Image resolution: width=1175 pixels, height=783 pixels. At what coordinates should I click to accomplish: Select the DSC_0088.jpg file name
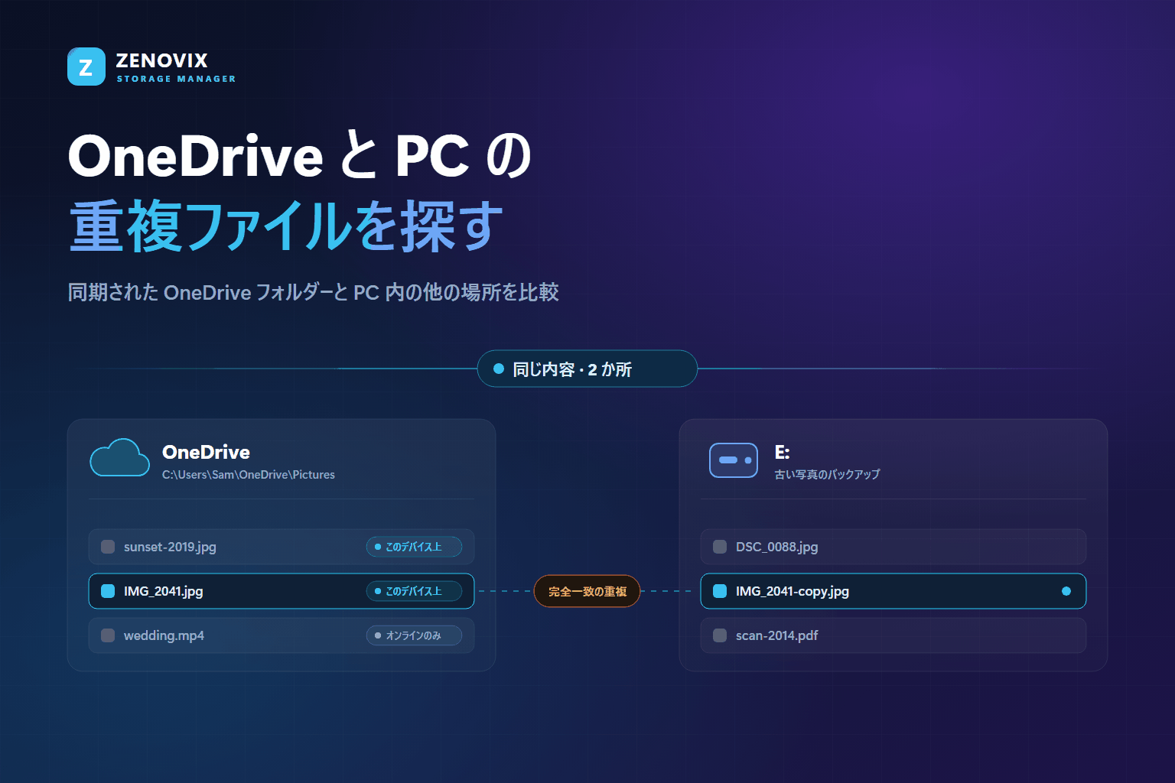tap(777, 547)
